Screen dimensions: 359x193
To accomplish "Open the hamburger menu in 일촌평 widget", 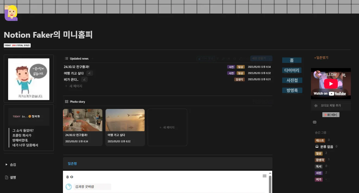I will click(x=264, y=176).
